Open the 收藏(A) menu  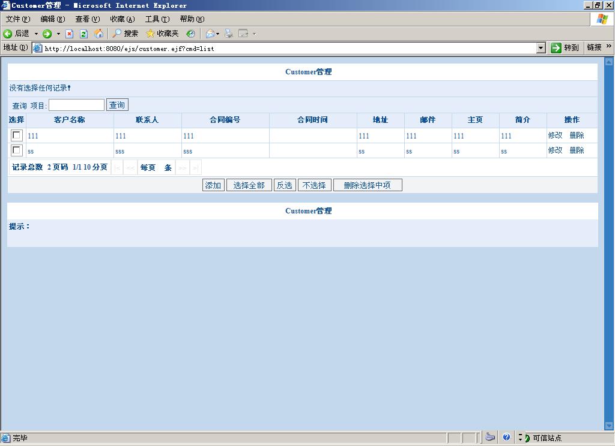[123, 19]
